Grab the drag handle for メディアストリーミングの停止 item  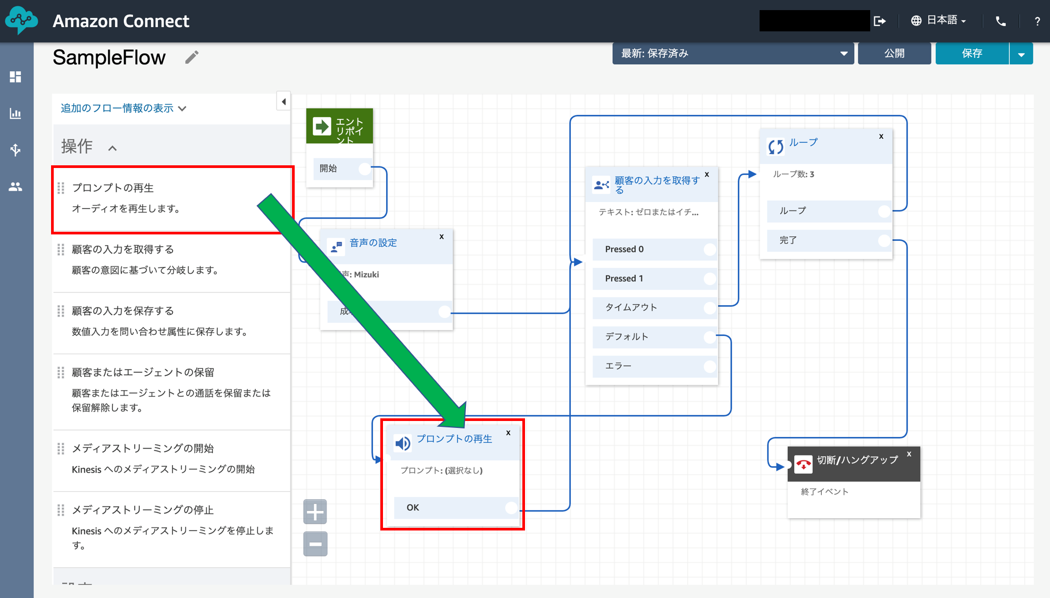[x=61, y=510]
